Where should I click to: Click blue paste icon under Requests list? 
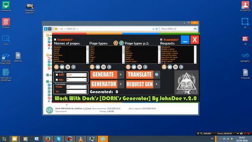pyautogui.click(x=170, y=67)
